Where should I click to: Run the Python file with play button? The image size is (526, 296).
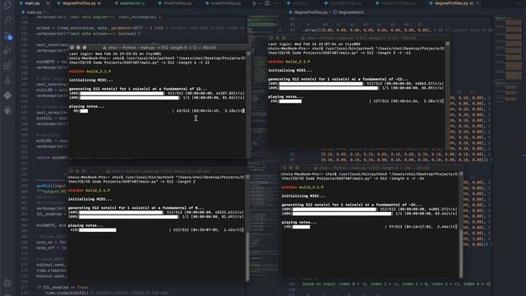click(x=255, y=3)
